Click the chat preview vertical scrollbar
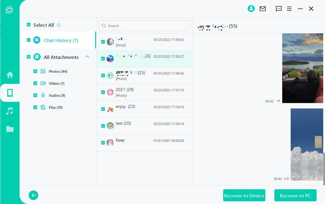This screenshot has width=325, height=204. [324, 169]
